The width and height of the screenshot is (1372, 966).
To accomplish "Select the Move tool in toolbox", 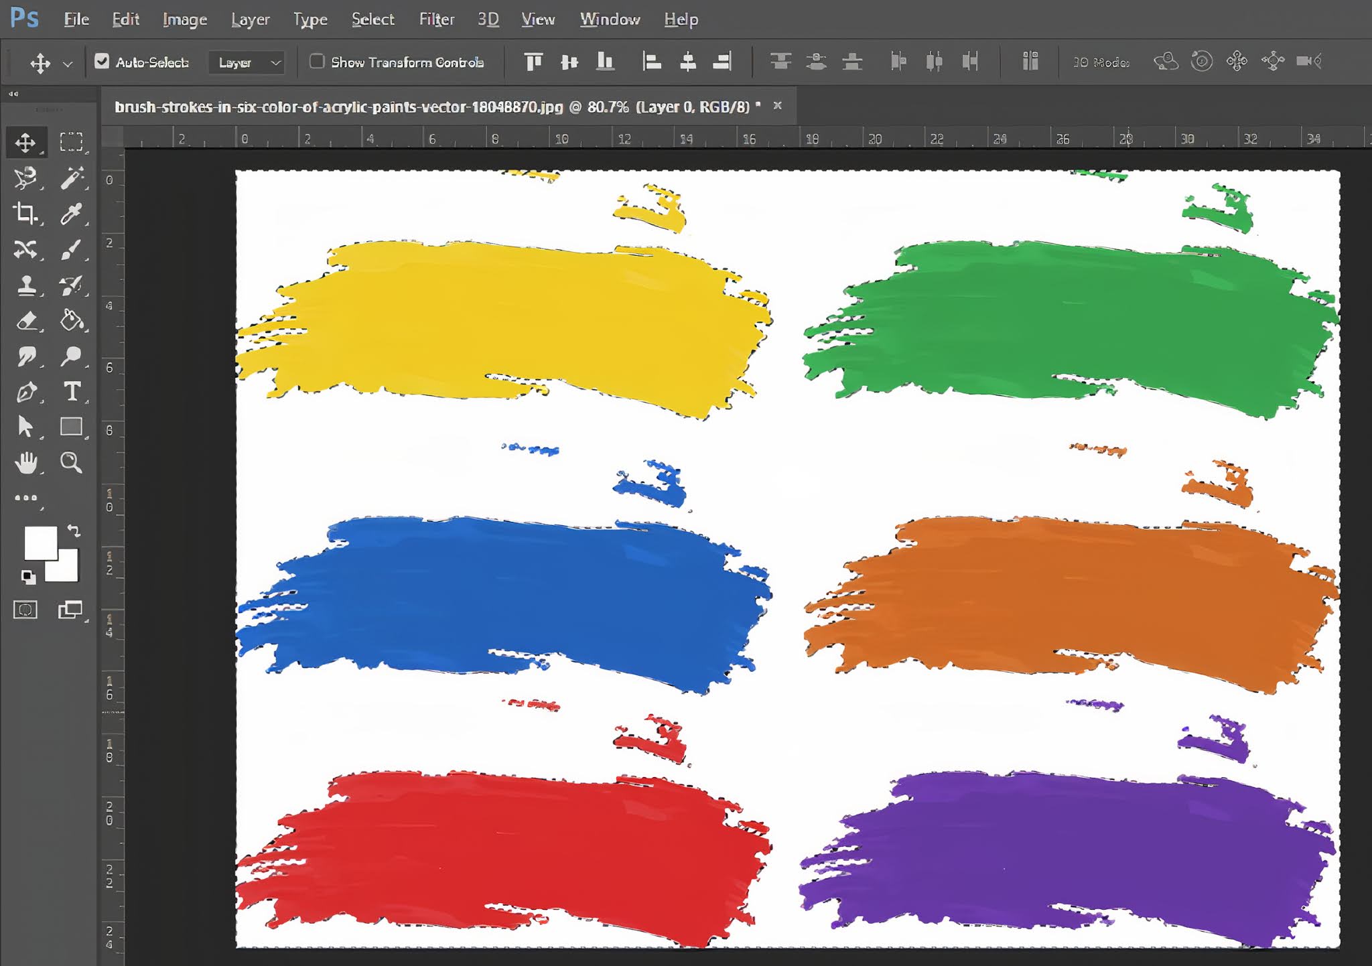I will [x=25, y=142].
